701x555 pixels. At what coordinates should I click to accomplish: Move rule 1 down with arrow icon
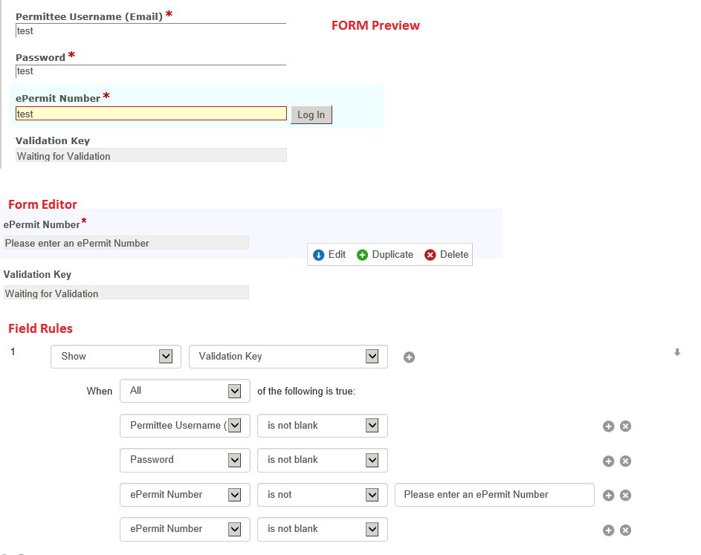click(x=677, y=353)
